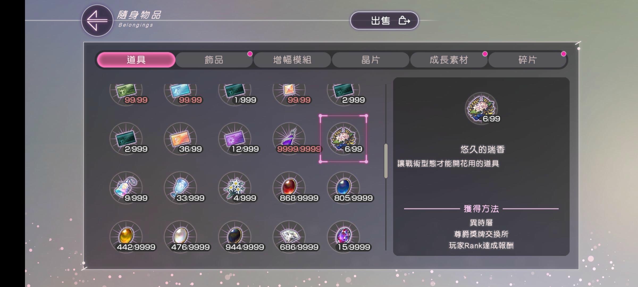Switch to the 飾品 tab
The height and width of the screenshot is (287, 638).
[x=214, y=60]
